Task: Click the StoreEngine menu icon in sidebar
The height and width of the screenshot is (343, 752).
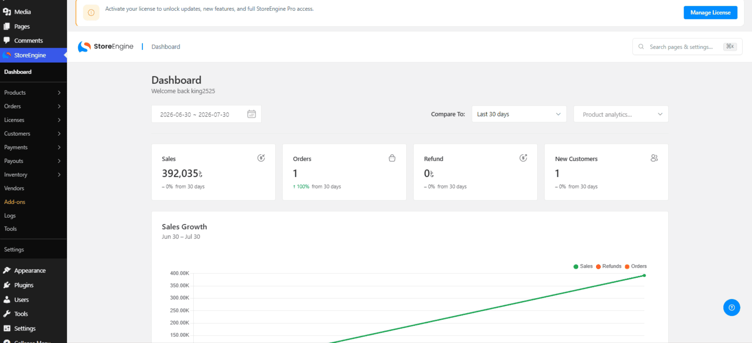Action: 7,55
